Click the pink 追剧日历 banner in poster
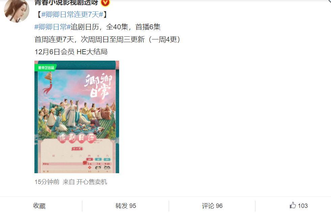The image size is (331, 216). click(76, 138)
